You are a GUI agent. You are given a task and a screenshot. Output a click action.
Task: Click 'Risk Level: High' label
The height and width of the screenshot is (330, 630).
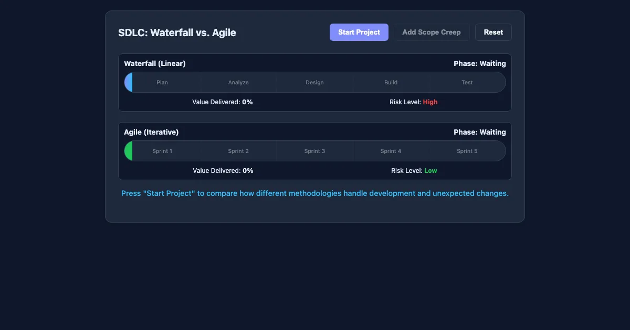(414, 102)
